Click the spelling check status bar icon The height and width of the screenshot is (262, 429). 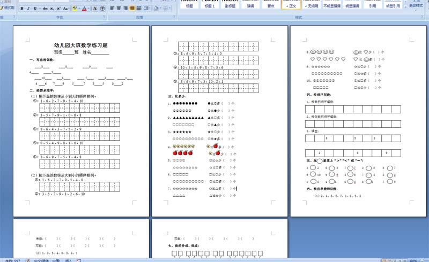pos(27,260)
